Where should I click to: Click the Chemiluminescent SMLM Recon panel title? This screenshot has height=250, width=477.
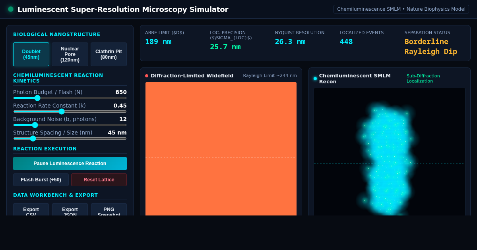click(x=355, y=79)
